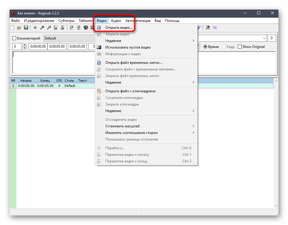Screen dimensions: 288x225
Task: Click the Сохранить ключкадры entry
Action: 146,98
